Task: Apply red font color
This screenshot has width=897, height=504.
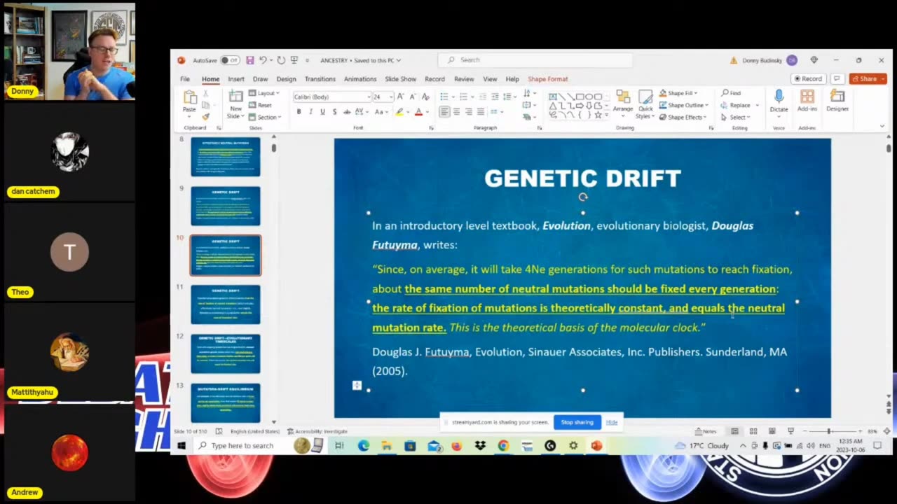Action: [418, 112]
